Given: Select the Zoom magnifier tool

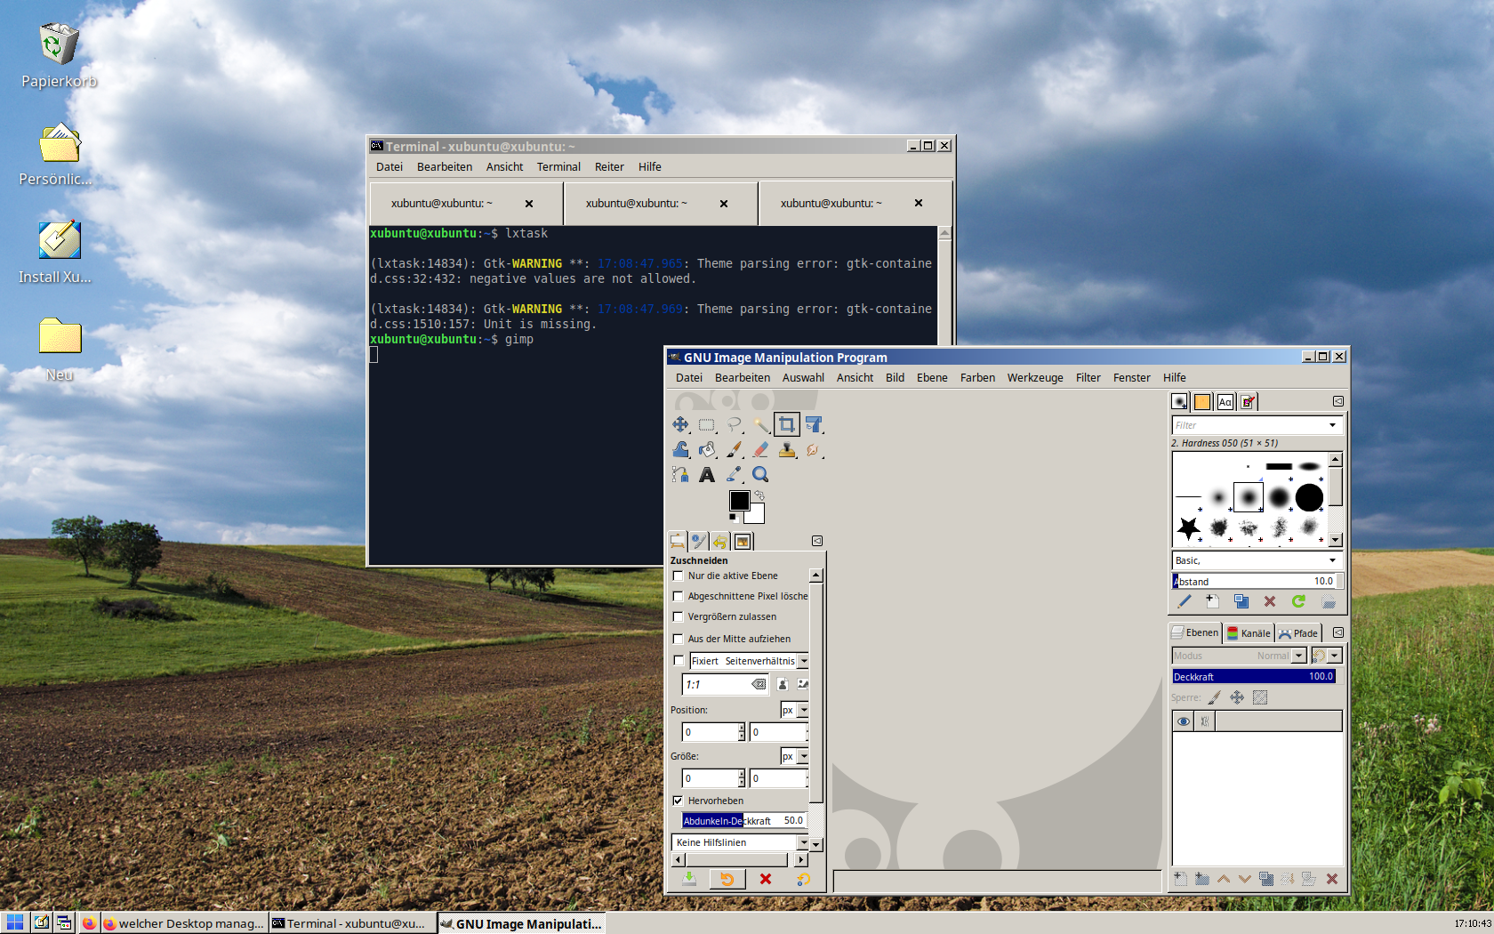Looking at the screenshot, I should coord(760,474).
